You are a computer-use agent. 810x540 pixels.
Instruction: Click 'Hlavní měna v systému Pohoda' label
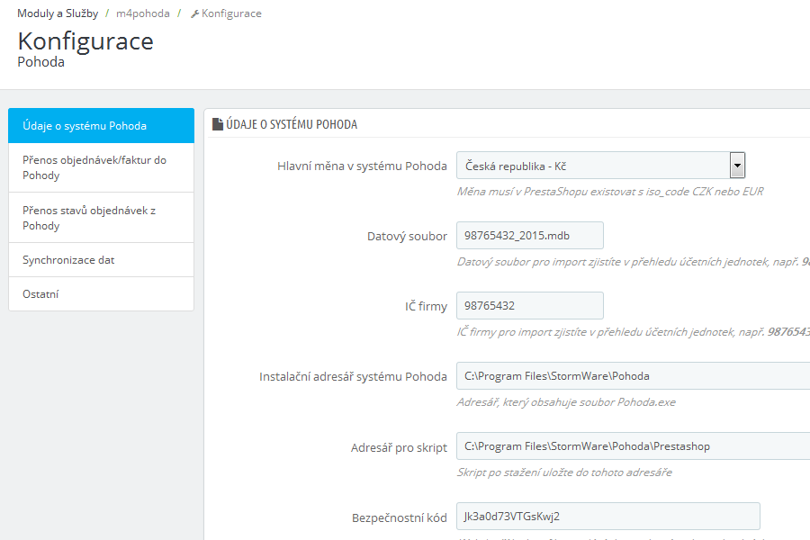click(x=362, y=166)
